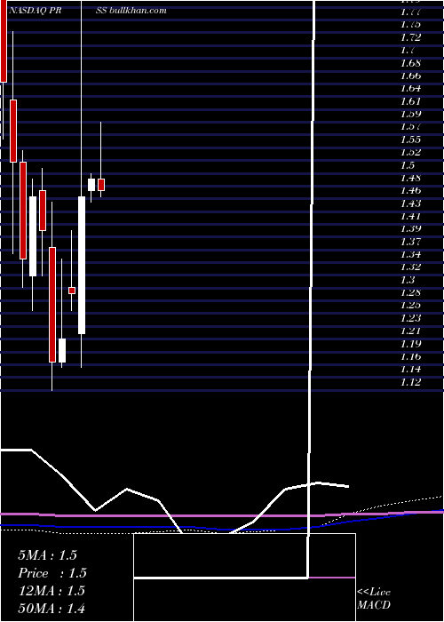
Task: Click the 1.12 price axis label
Action: pos(410,382)
